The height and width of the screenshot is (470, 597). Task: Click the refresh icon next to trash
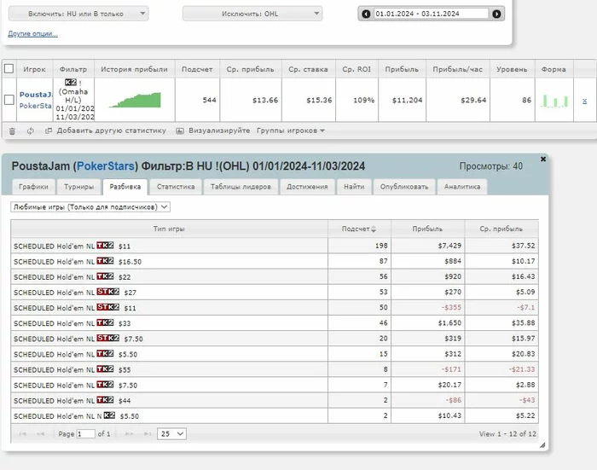(30, 131)
